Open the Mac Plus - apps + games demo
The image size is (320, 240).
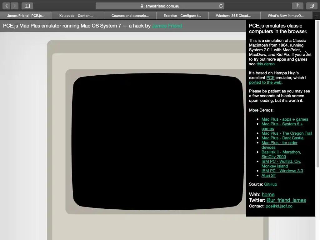tap(285, 119)
